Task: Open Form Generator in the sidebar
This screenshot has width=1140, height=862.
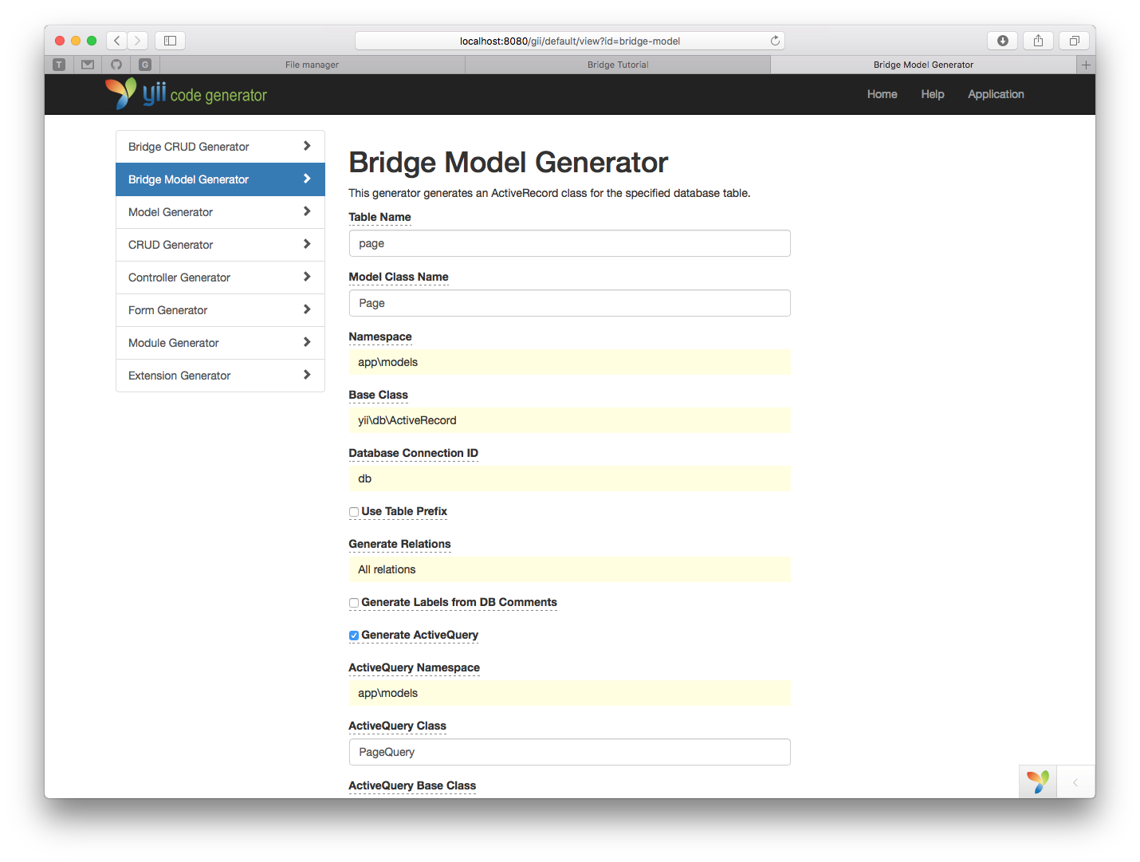Action: point(220,310)
